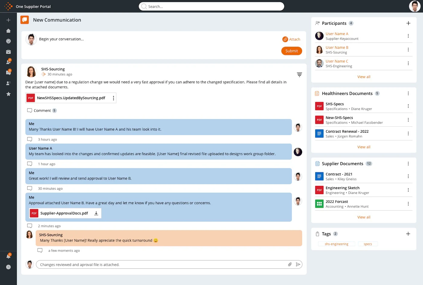Open options for User Name A participant
Image resolution: width=423 pixels, height=285 pixels.
(x=408, y=36)
